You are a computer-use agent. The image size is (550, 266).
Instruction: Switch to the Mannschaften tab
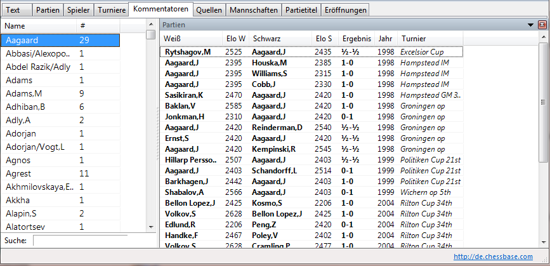[253, 10]
